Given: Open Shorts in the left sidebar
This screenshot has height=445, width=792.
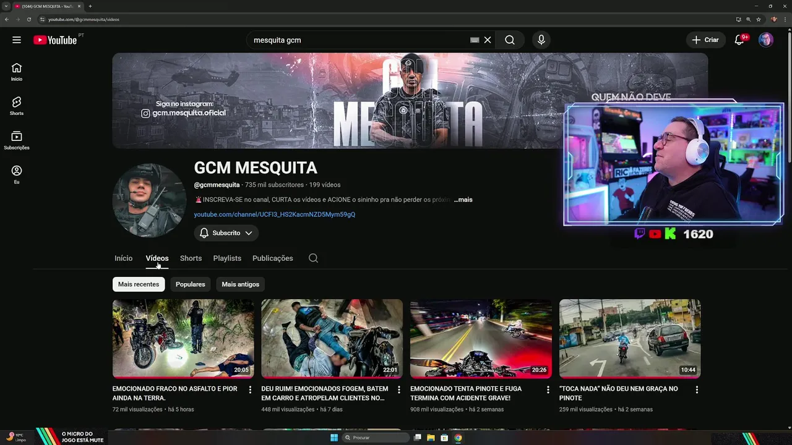Looking at the screenshot, I should [17, 106].
